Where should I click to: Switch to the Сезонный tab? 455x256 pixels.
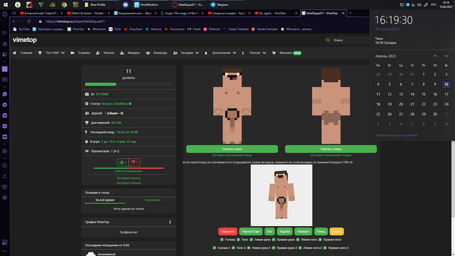point(152,200)
